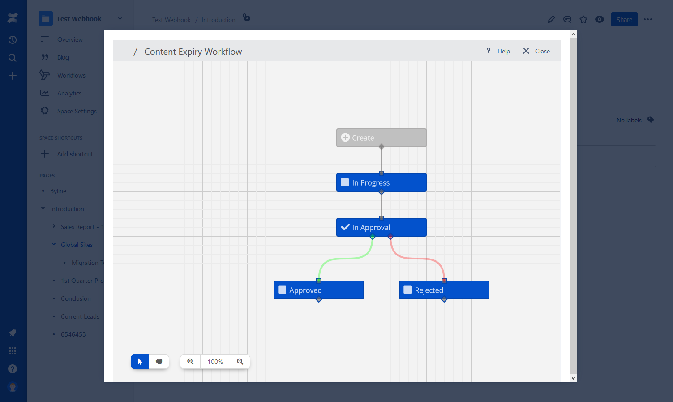Star this page as a favorite
Viewport: 673px width, 402px height.
coord(583,19)
